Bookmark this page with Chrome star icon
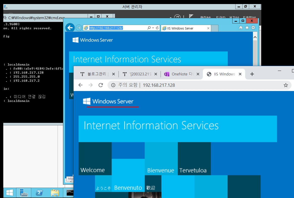294x198 pixels. pyautogui.click(x=286, y=85)
